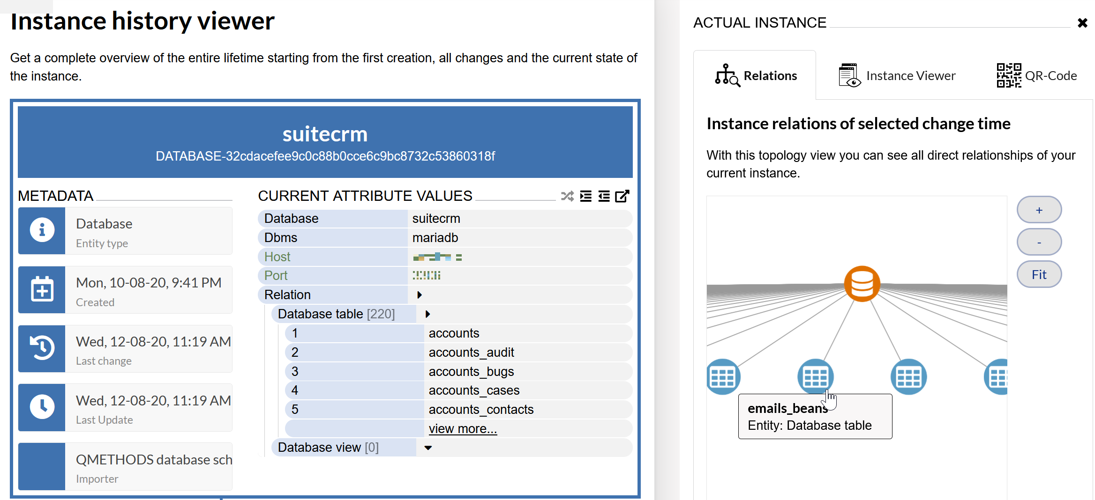Screen dimensions: 1095x500
Task: Select the table node right of emails_beans
Action: click(x=908, y=376)
